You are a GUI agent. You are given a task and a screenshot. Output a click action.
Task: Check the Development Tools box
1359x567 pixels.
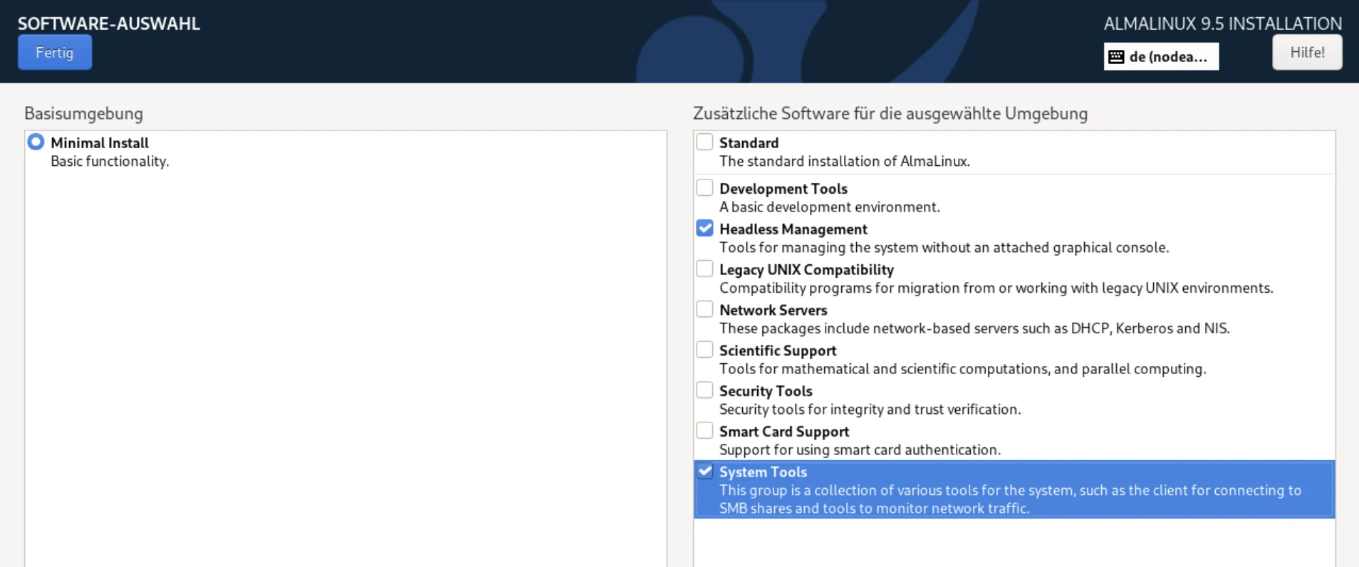(x=705, y=187)
